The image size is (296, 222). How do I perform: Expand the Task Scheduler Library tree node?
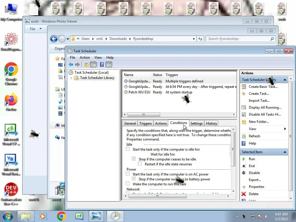click(71, 78)
